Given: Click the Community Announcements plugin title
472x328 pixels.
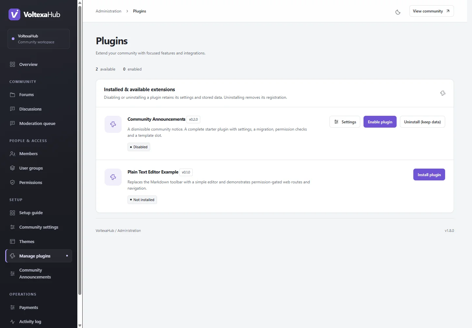Looking at the screenshot, I should click(156, 119).
